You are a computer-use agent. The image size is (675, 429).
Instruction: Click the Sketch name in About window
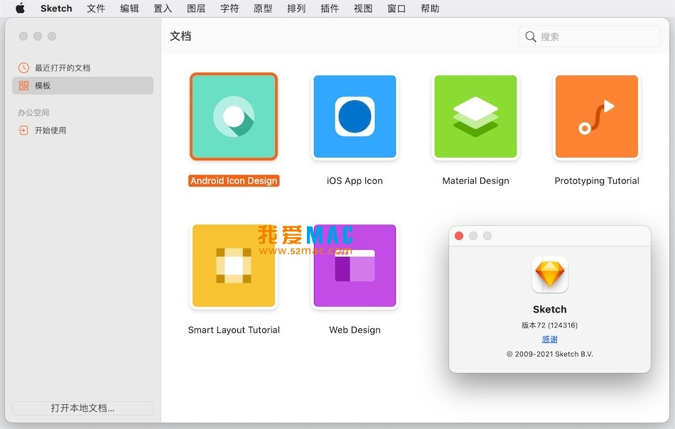pyautogui.click(x=550, y=310)
